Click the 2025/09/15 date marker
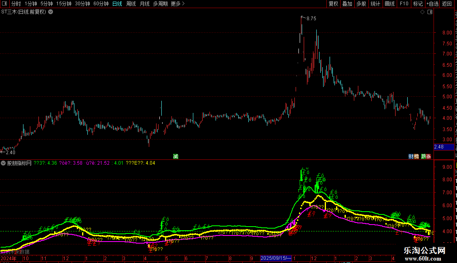457x263 pixels. [275, 258]
